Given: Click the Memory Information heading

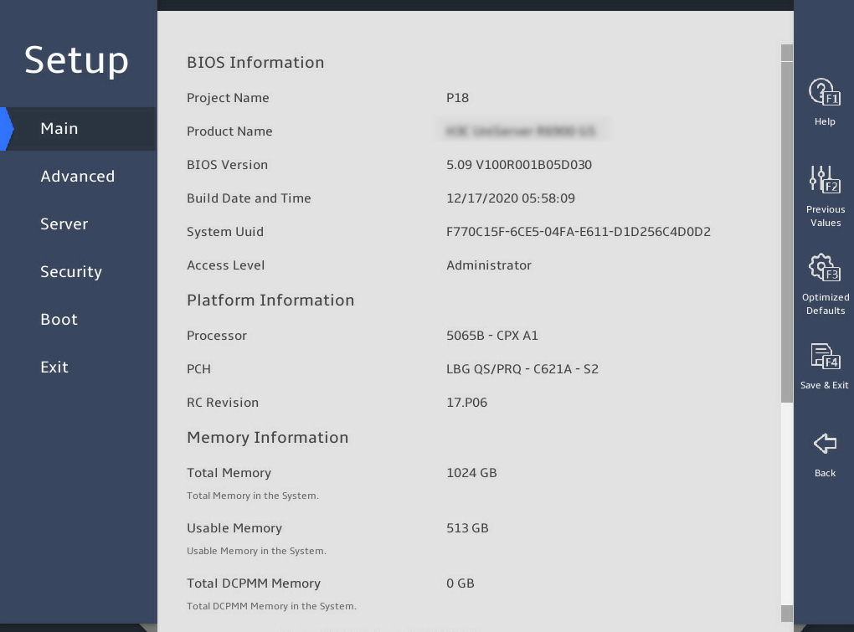Looking at the screenshot, I should tap(267, 438).
